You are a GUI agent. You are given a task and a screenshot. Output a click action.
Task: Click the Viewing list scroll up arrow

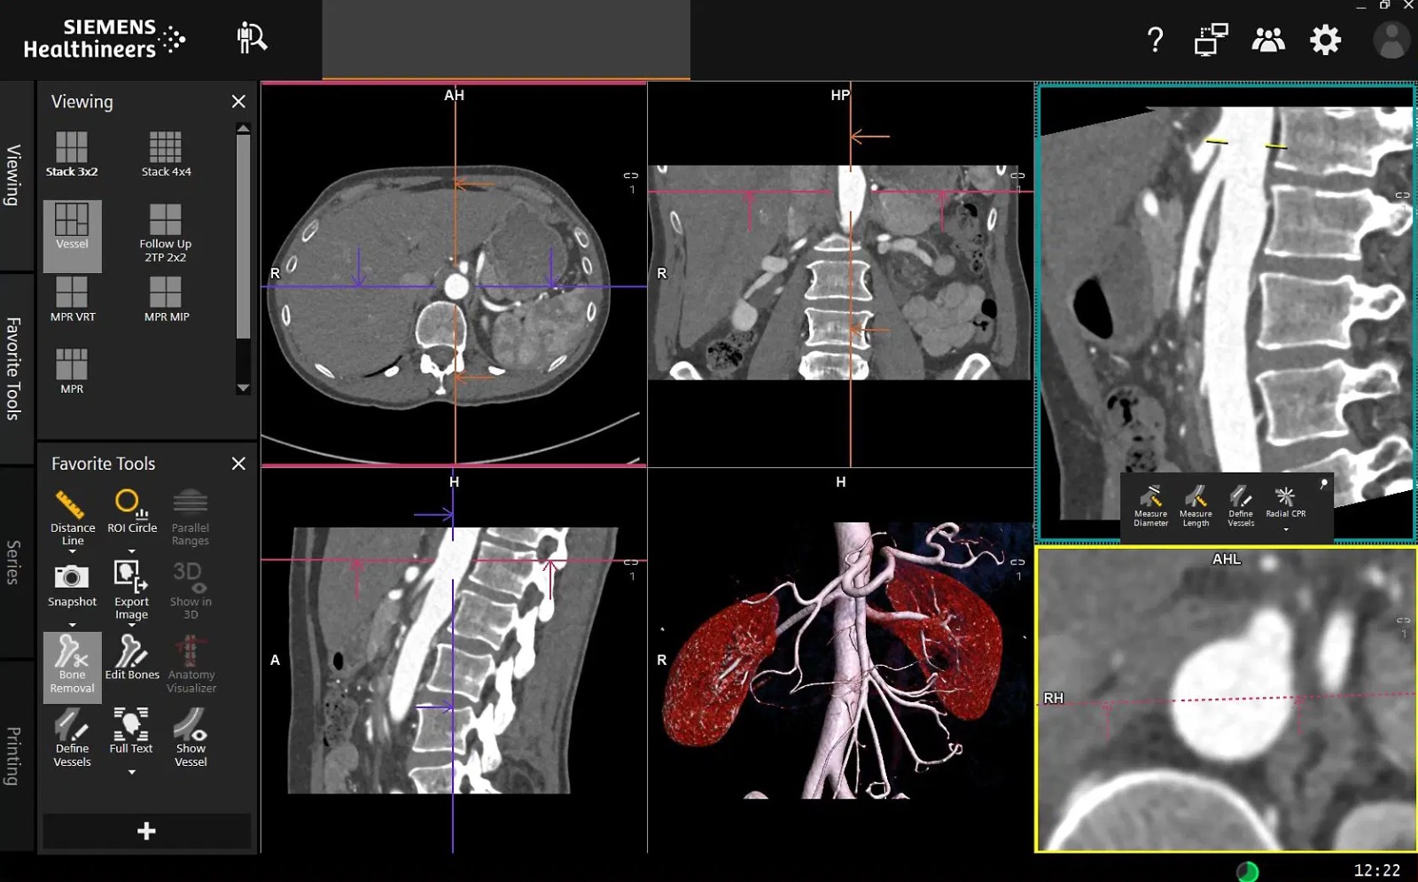[243, 129]
